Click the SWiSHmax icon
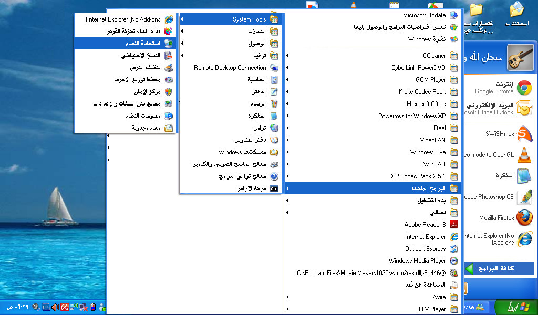Viewport: 538px width, 315px height. [x=524, y=134]
